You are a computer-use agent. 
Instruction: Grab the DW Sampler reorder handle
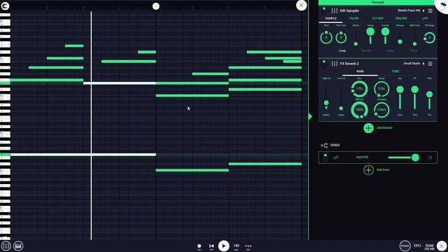pyautogui.click(x=335, y=10)
